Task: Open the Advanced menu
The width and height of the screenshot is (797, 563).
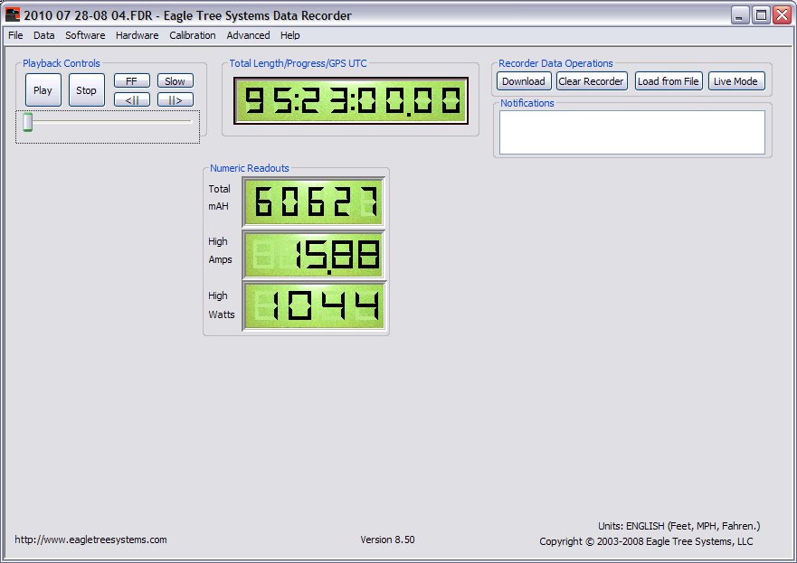Action: pos(248,35)
